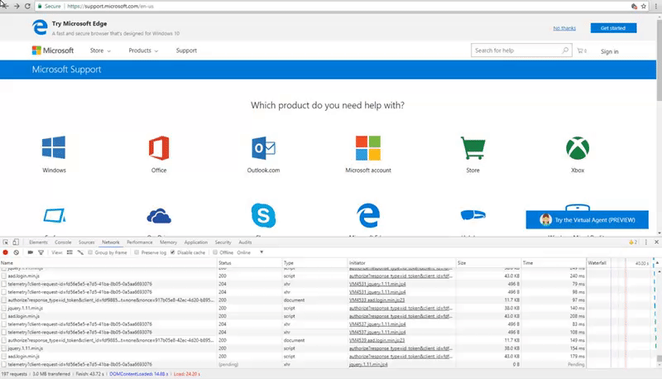
Task: Click the search magnifier icon
Action: point(565,50)
